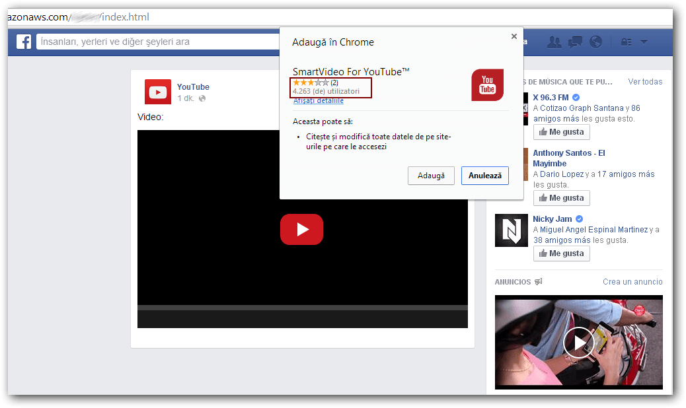Click the Facebook logo icon
686x408 pixels.
coord(24,42)
